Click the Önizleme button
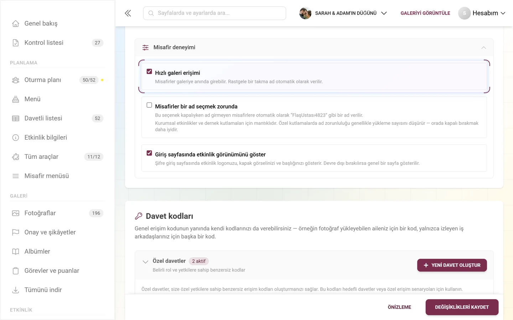Image resolution: width=513 pixels, height=320 pixels. click(x=399, y=307)
